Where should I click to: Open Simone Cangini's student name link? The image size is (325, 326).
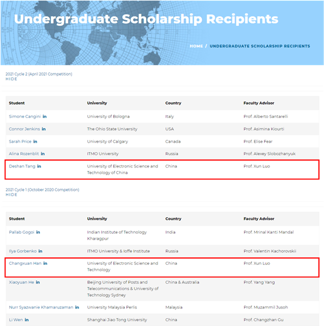[x=25, y=116]
